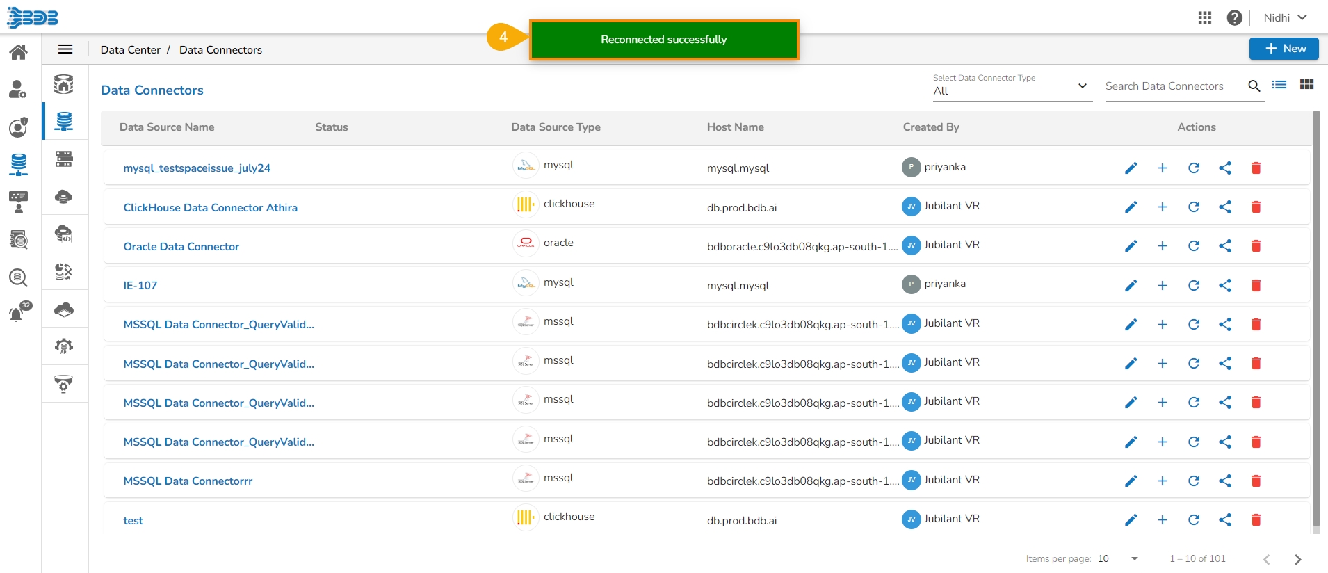Click the search magnifier icon
1328x573 pixels.
(1254, 86)
